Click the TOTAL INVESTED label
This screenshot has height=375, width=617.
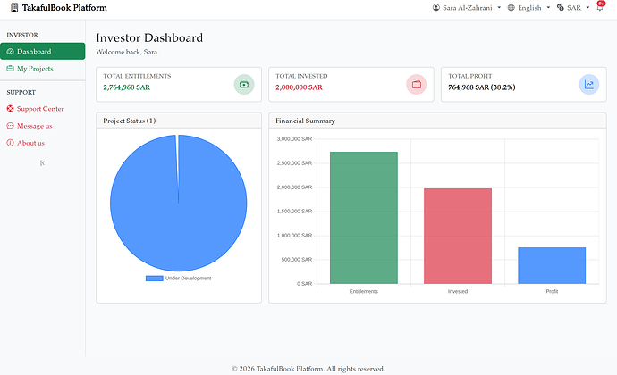pyautogui.click(x=301, y=76)
